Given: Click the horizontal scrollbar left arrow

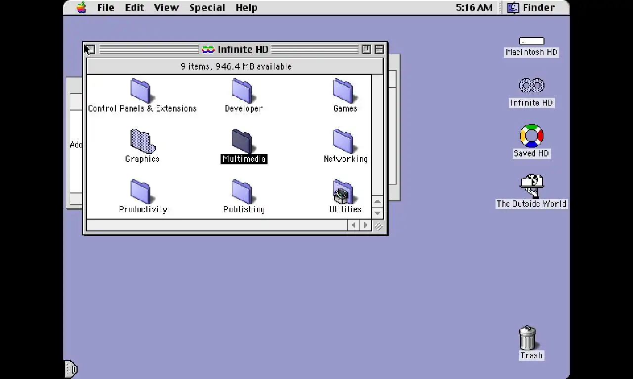Looking at the screenshot, I should (x=354, y=226).
